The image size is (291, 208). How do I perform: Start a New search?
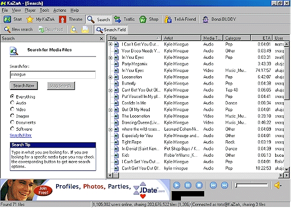[x=18, y=30]
